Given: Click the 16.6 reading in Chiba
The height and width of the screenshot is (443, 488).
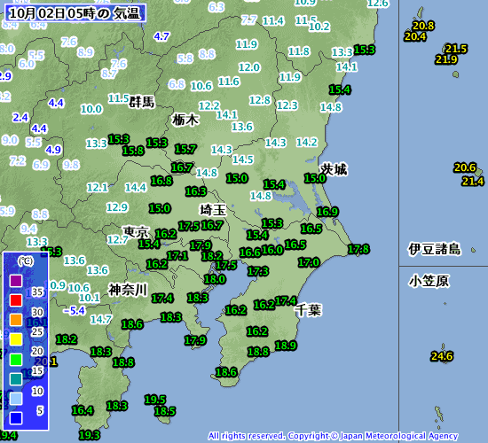Looking at the screenshot, I should (x=250, y=253).
